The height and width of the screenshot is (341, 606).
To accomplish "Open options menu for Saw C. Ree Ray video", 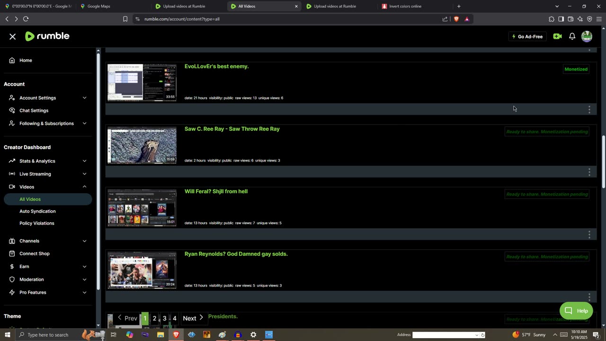I will tap(589, 172).
